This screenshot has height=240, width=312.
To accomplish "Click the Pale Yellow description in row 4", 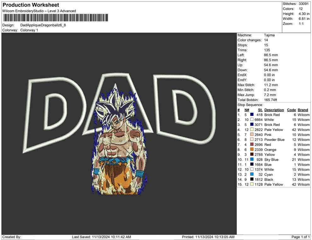I will [x=274, y=130].
